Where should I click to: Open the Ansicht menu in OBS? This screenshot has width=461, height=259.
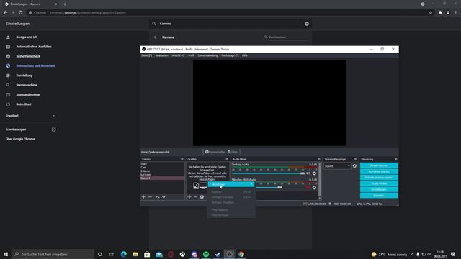(x=178, y=55)
